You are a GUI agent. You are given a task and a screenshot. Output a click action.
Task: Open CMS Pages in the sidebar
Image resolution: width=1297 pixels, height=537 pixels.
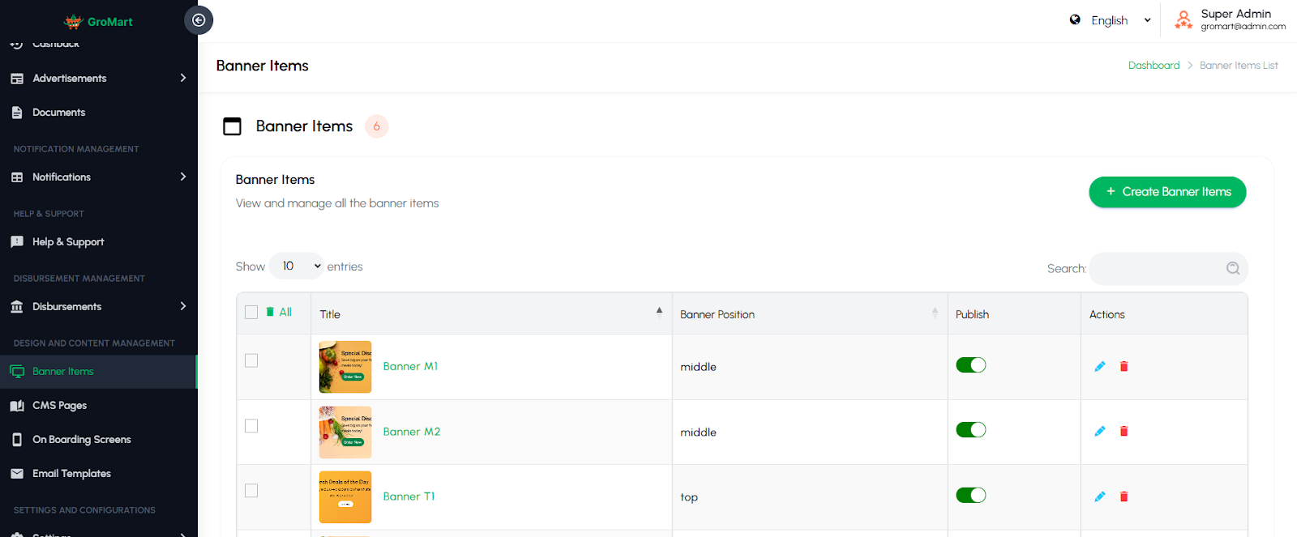(x=59, y=406)
